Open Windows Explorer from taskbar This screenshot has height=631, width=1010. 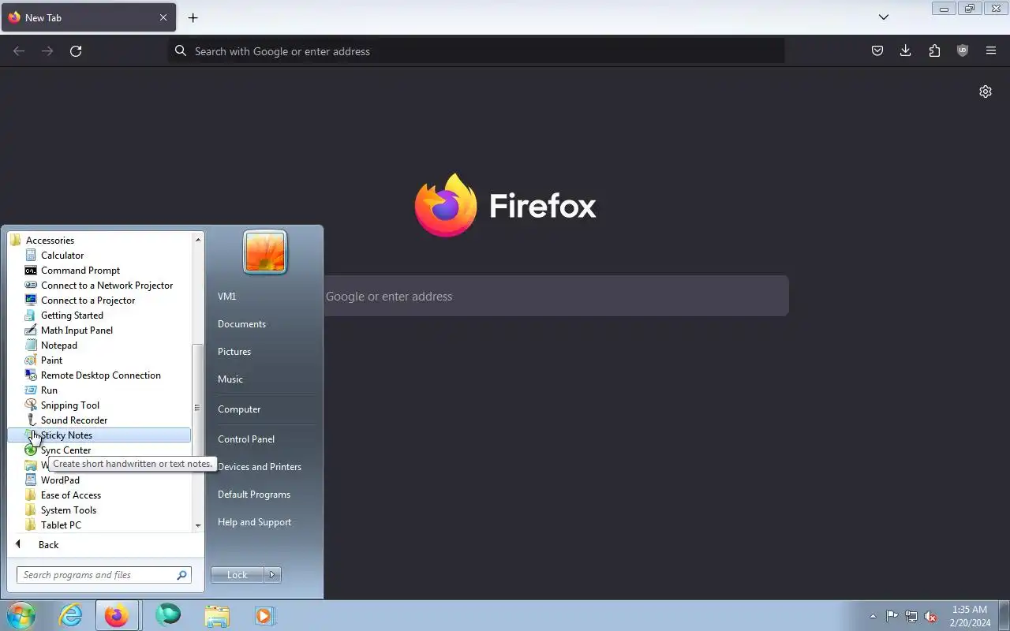point(217,615)
